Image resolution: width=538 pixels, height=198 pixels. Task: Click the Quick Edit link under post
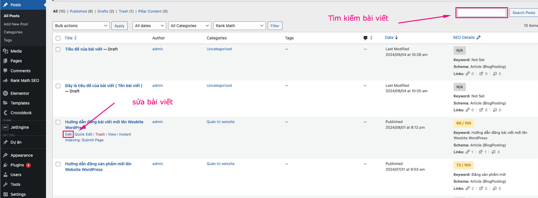tap(83, 134)
